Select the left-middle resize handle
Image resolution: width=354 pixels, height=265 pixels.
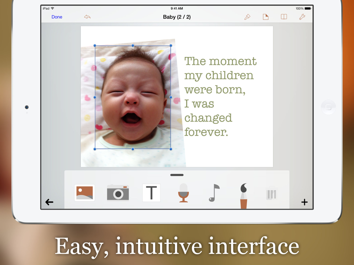(x=95, y=97)
